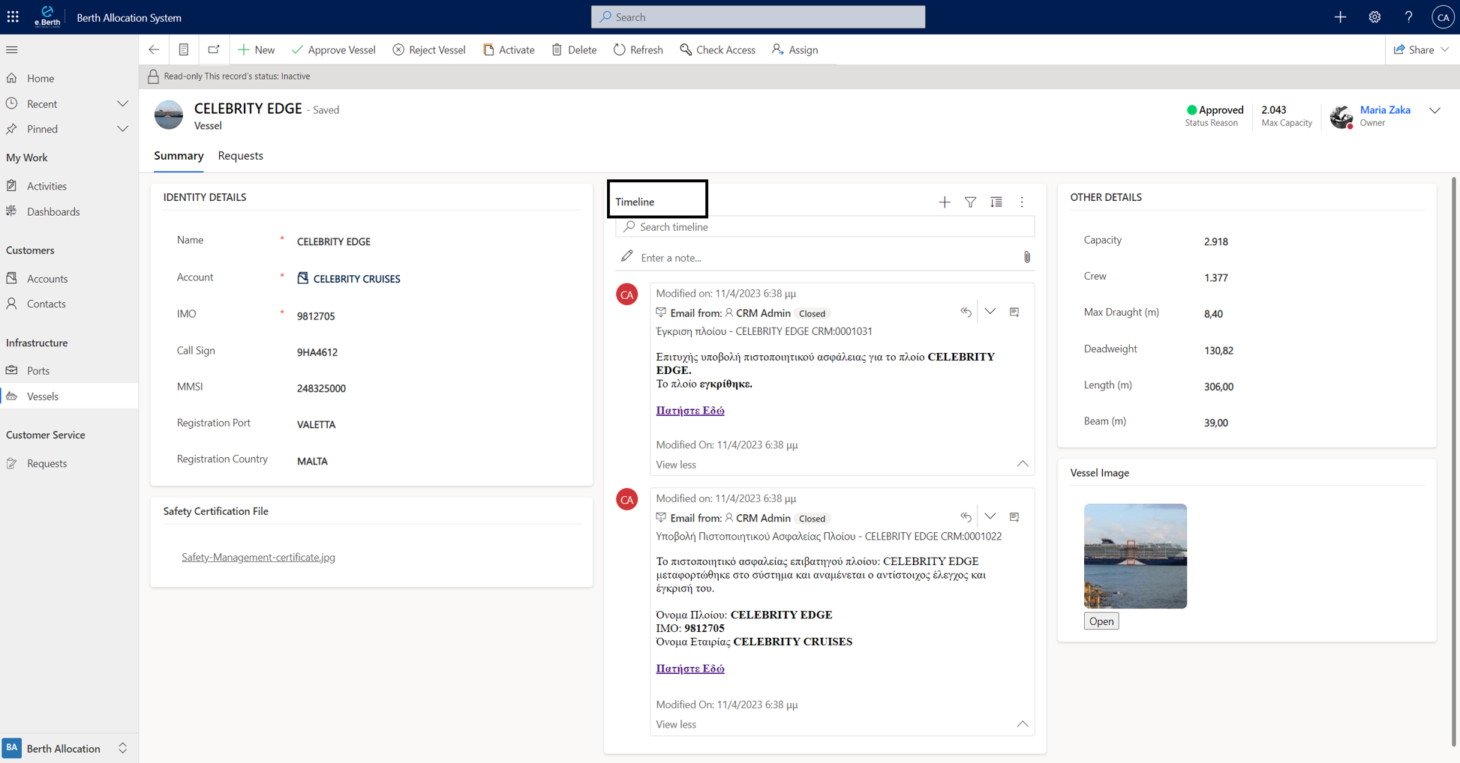Switch to the Requests tab
Image resolution: width=1460 pixels, height=763 pixels.
[240, 156]
